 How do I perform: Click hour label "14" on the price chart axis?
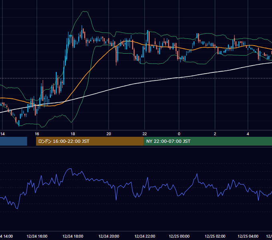(x=2, y=134)
